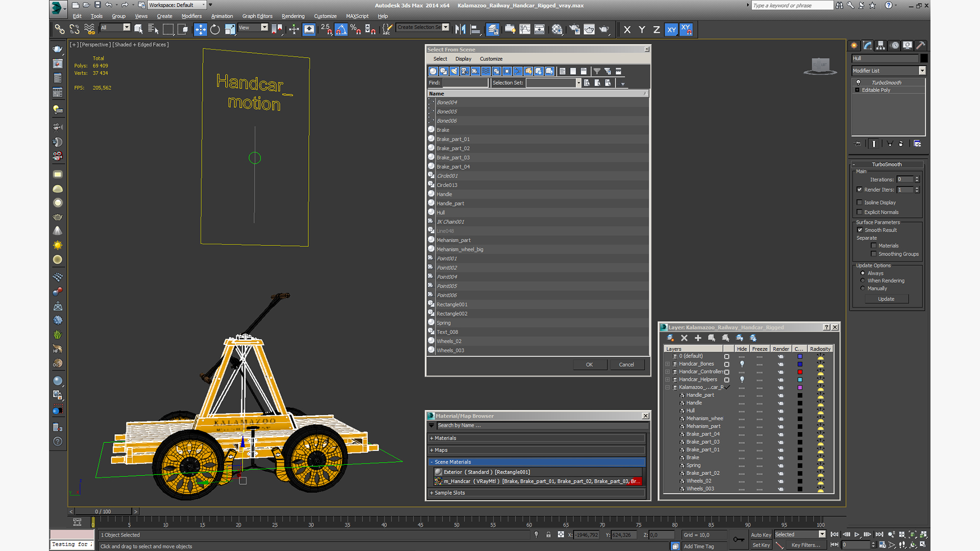
Task: Expand the Handcar_Helpers layer
Action: click(668, 380)
